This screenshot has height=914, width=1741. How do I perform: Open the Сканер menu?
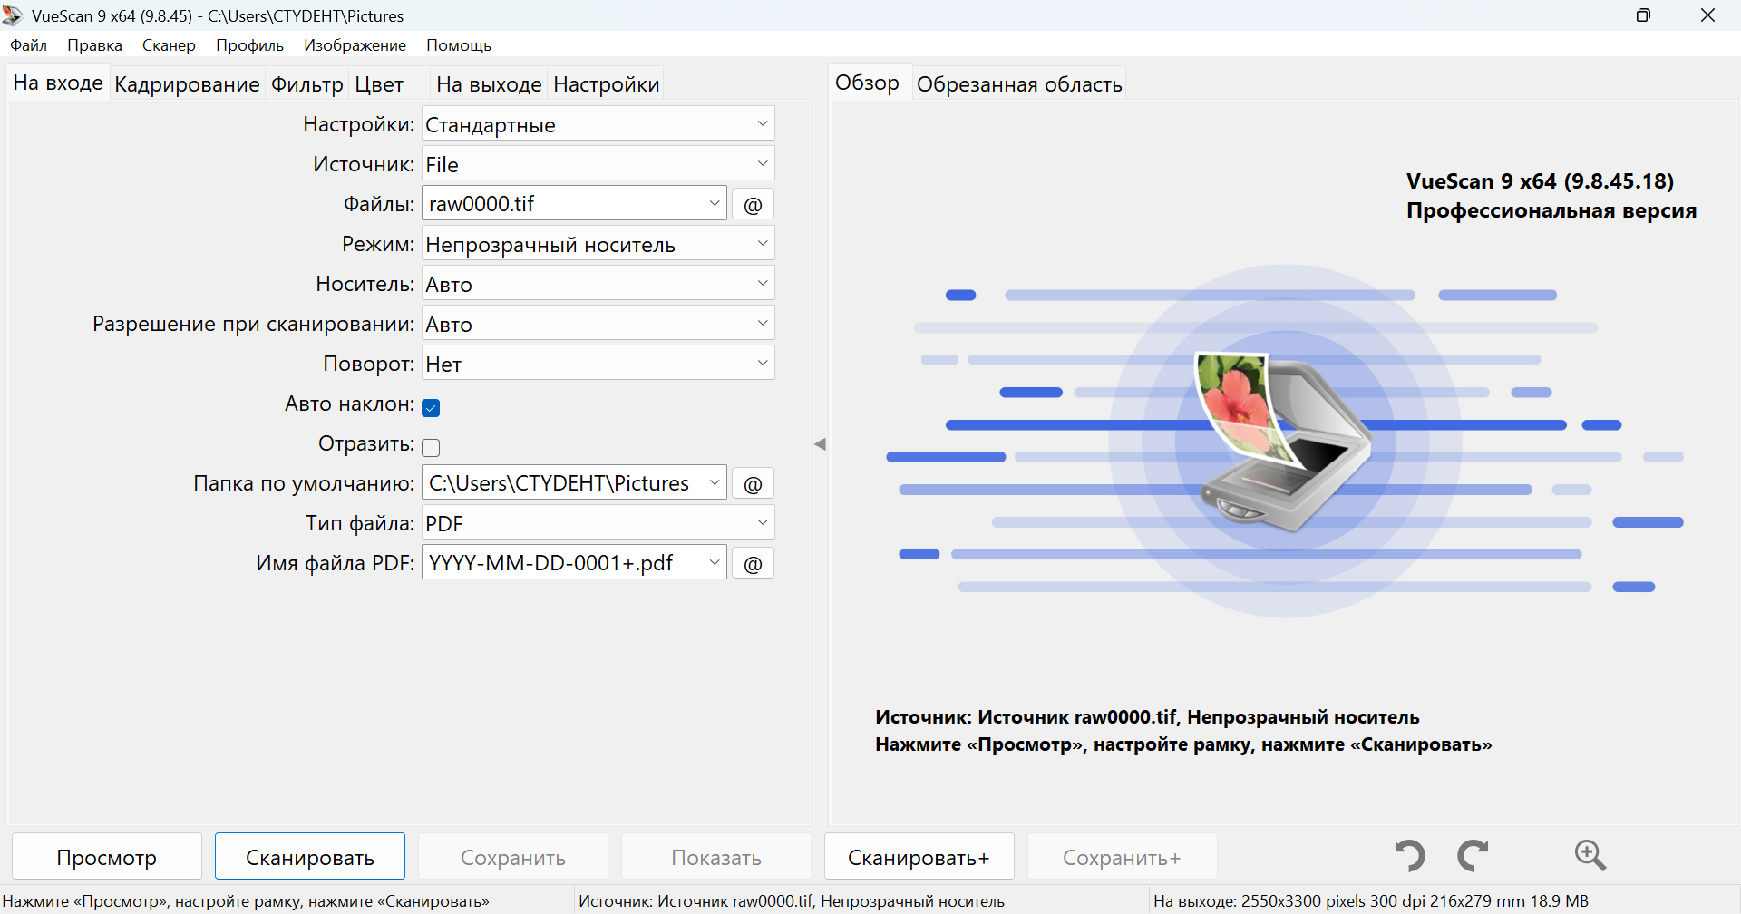tap(169, 45)
